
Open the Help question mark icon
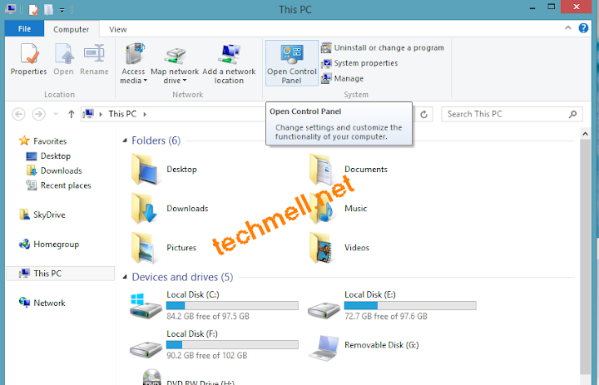(583, 28)
